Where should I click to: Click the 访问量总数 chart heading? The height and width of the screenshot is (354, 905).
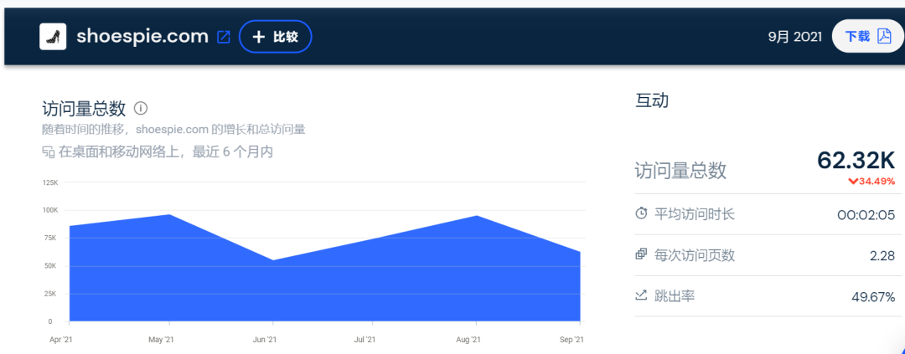click(85, 108)
